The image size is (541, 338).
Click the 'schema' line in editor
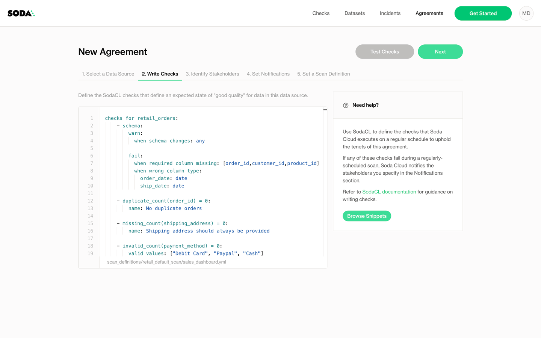point(130,126)
